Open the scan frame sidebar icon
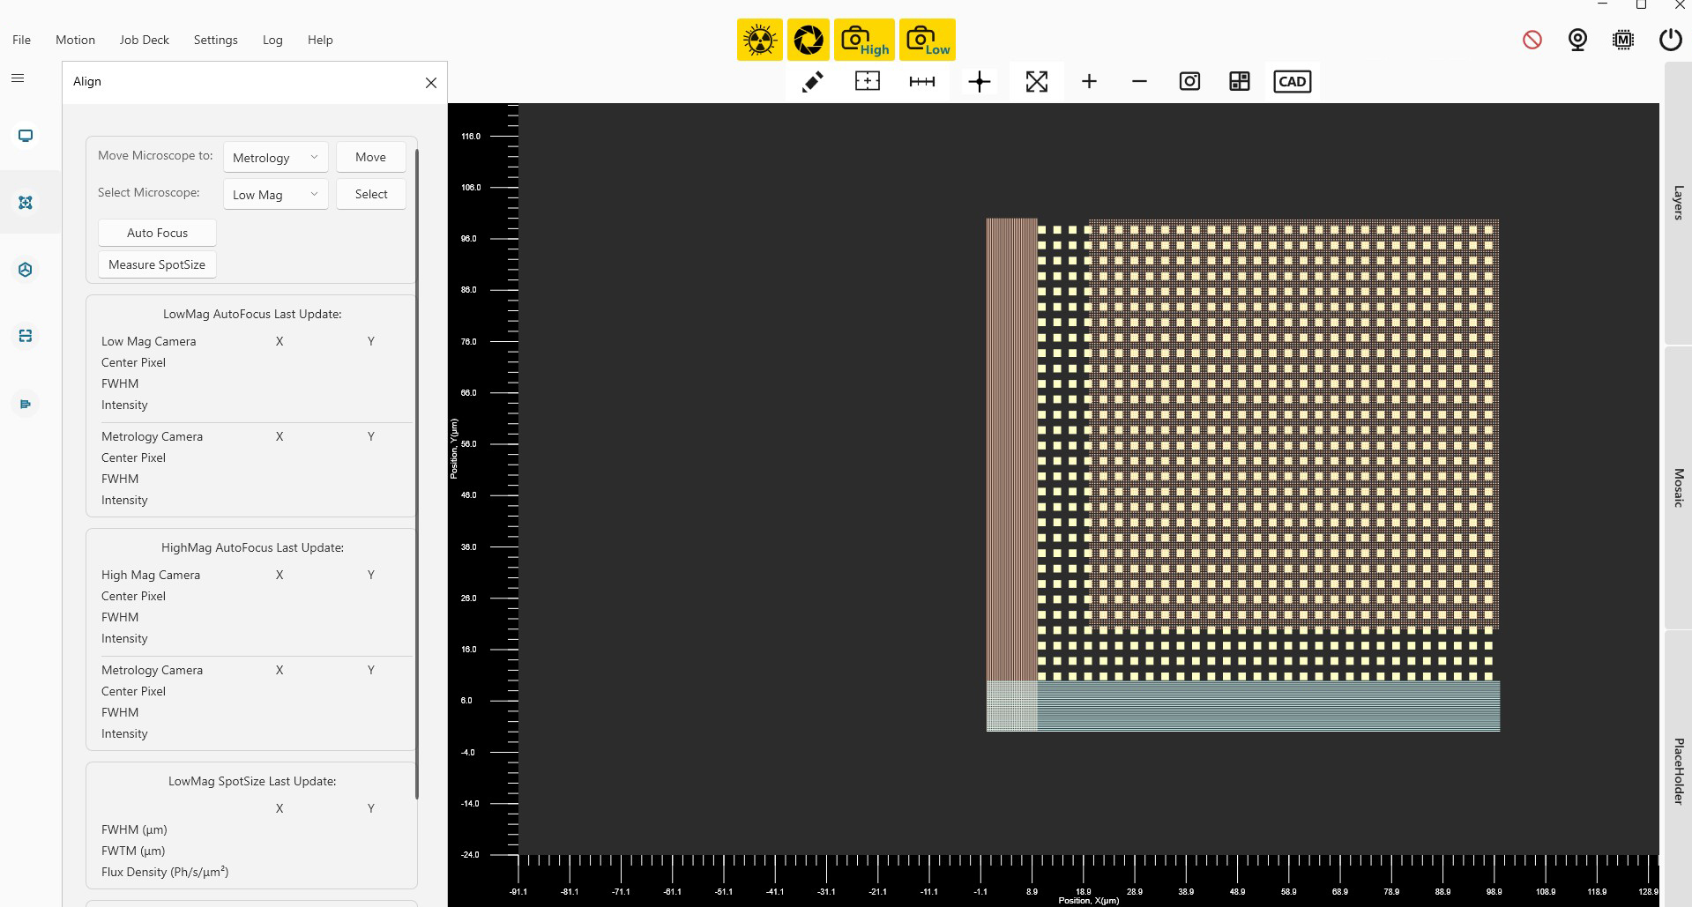Viewport: 1692px width, 907px height. 26,336
